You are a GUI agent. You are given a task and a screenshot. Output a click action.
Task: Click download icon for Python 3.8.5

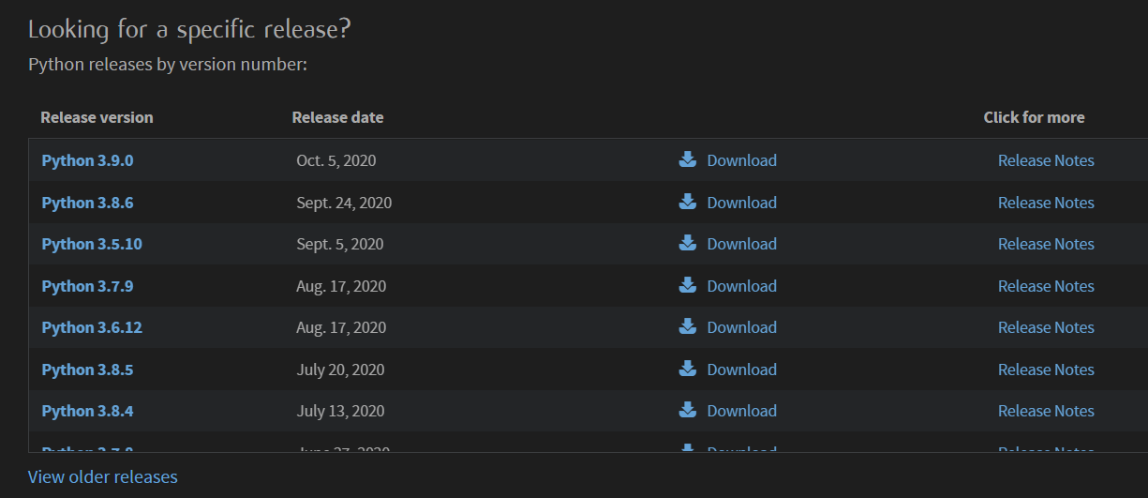[x=688, y=369]
